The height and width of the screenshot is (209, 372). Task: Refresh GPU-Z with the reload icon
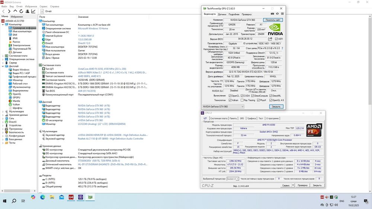(x=278, y=14)
